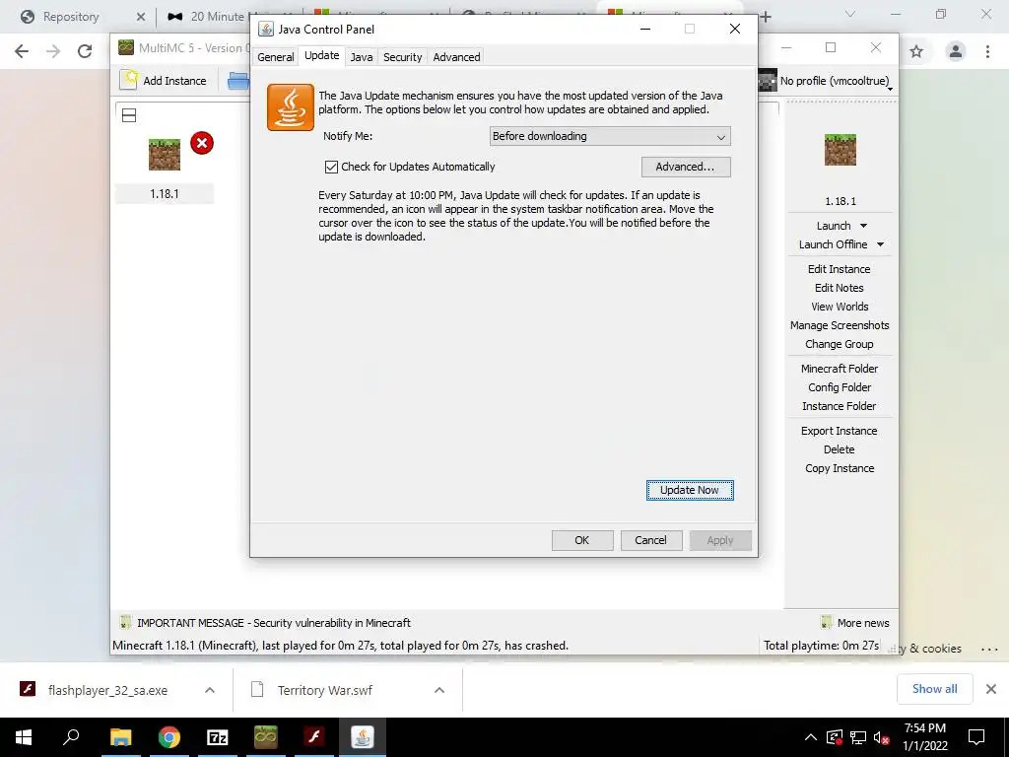Open the Java tab
The height and width of the screenshot is (757, 1009).
[x=361, y=56]
